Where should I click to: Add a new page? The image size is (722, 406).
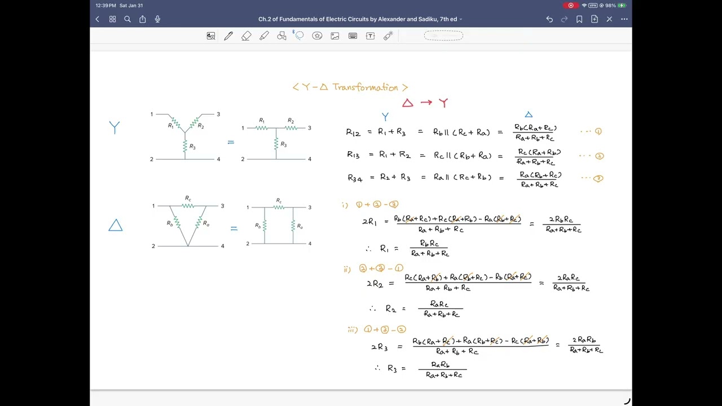click(x=595, y=19)
